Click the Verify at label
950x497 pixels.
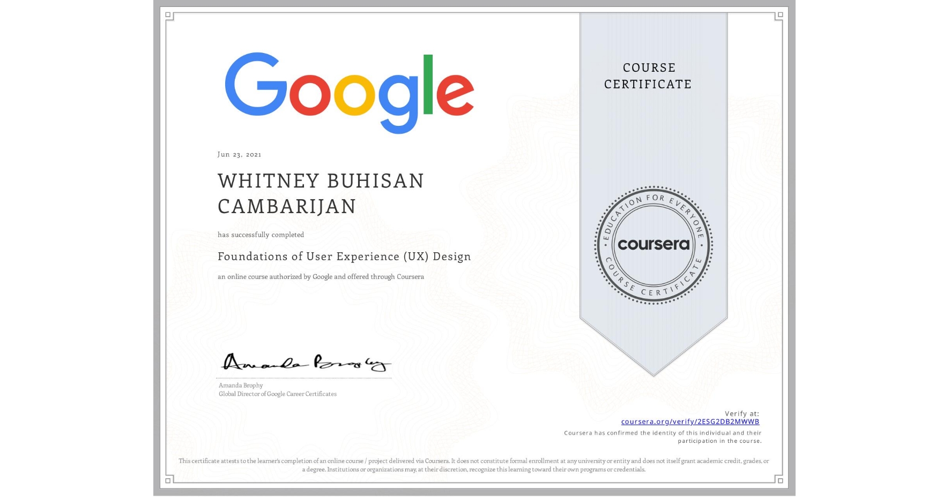(743, 412)
